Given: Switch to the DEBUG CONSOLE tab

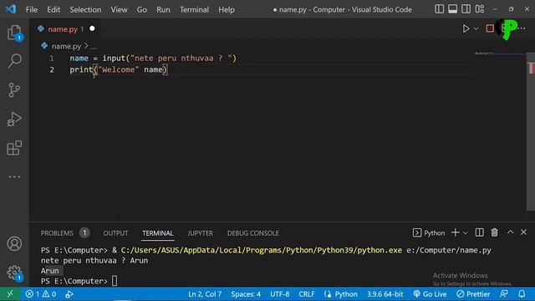Looking at the screenshot, I should pos(252,233).
